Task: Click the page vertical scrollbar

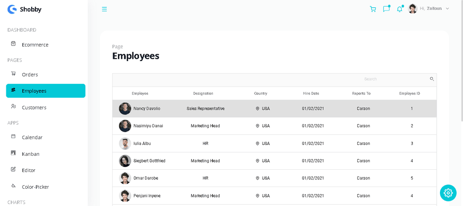Action: pyautogui.click(x=462, y=61)
